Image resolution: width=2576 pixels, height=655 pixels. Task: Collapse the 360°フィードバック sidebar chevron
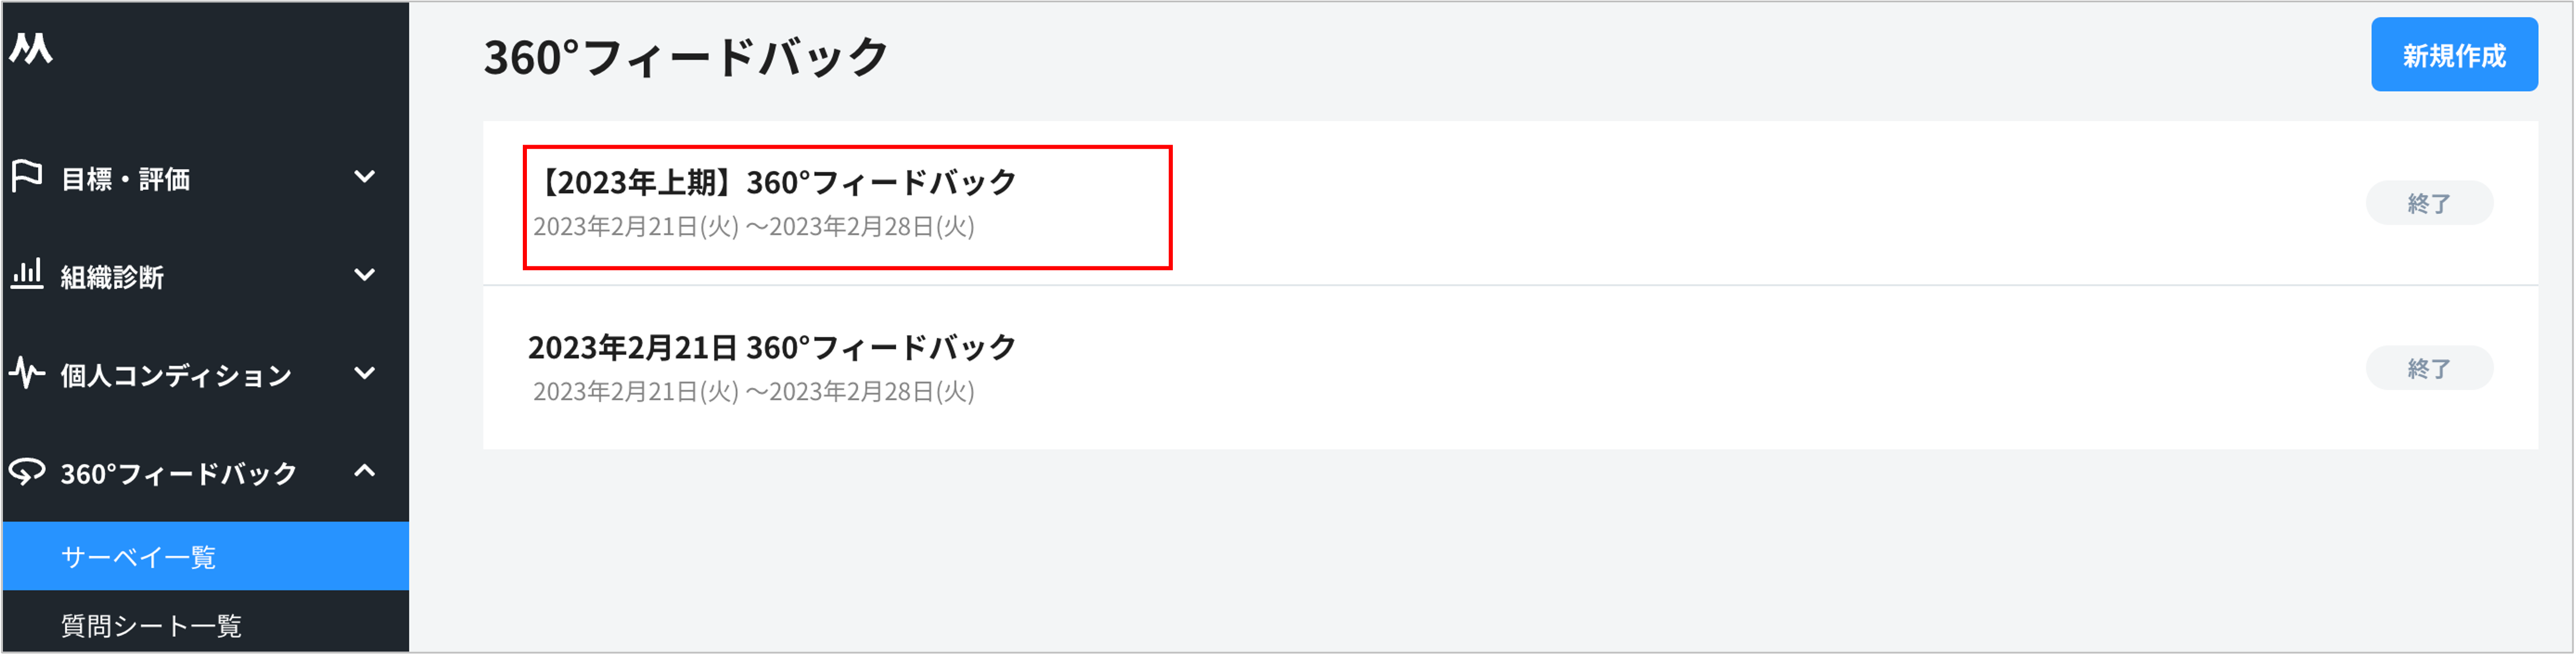click(x=365, y=471)
